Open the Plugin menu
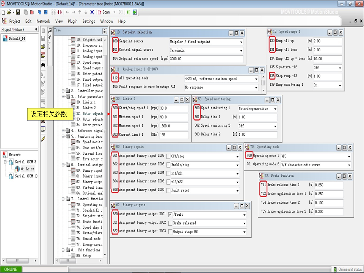364x273 pixels. pos(72,21)
